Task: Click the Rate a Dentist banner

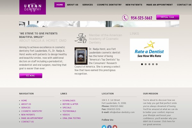Action: pos(149,50)
